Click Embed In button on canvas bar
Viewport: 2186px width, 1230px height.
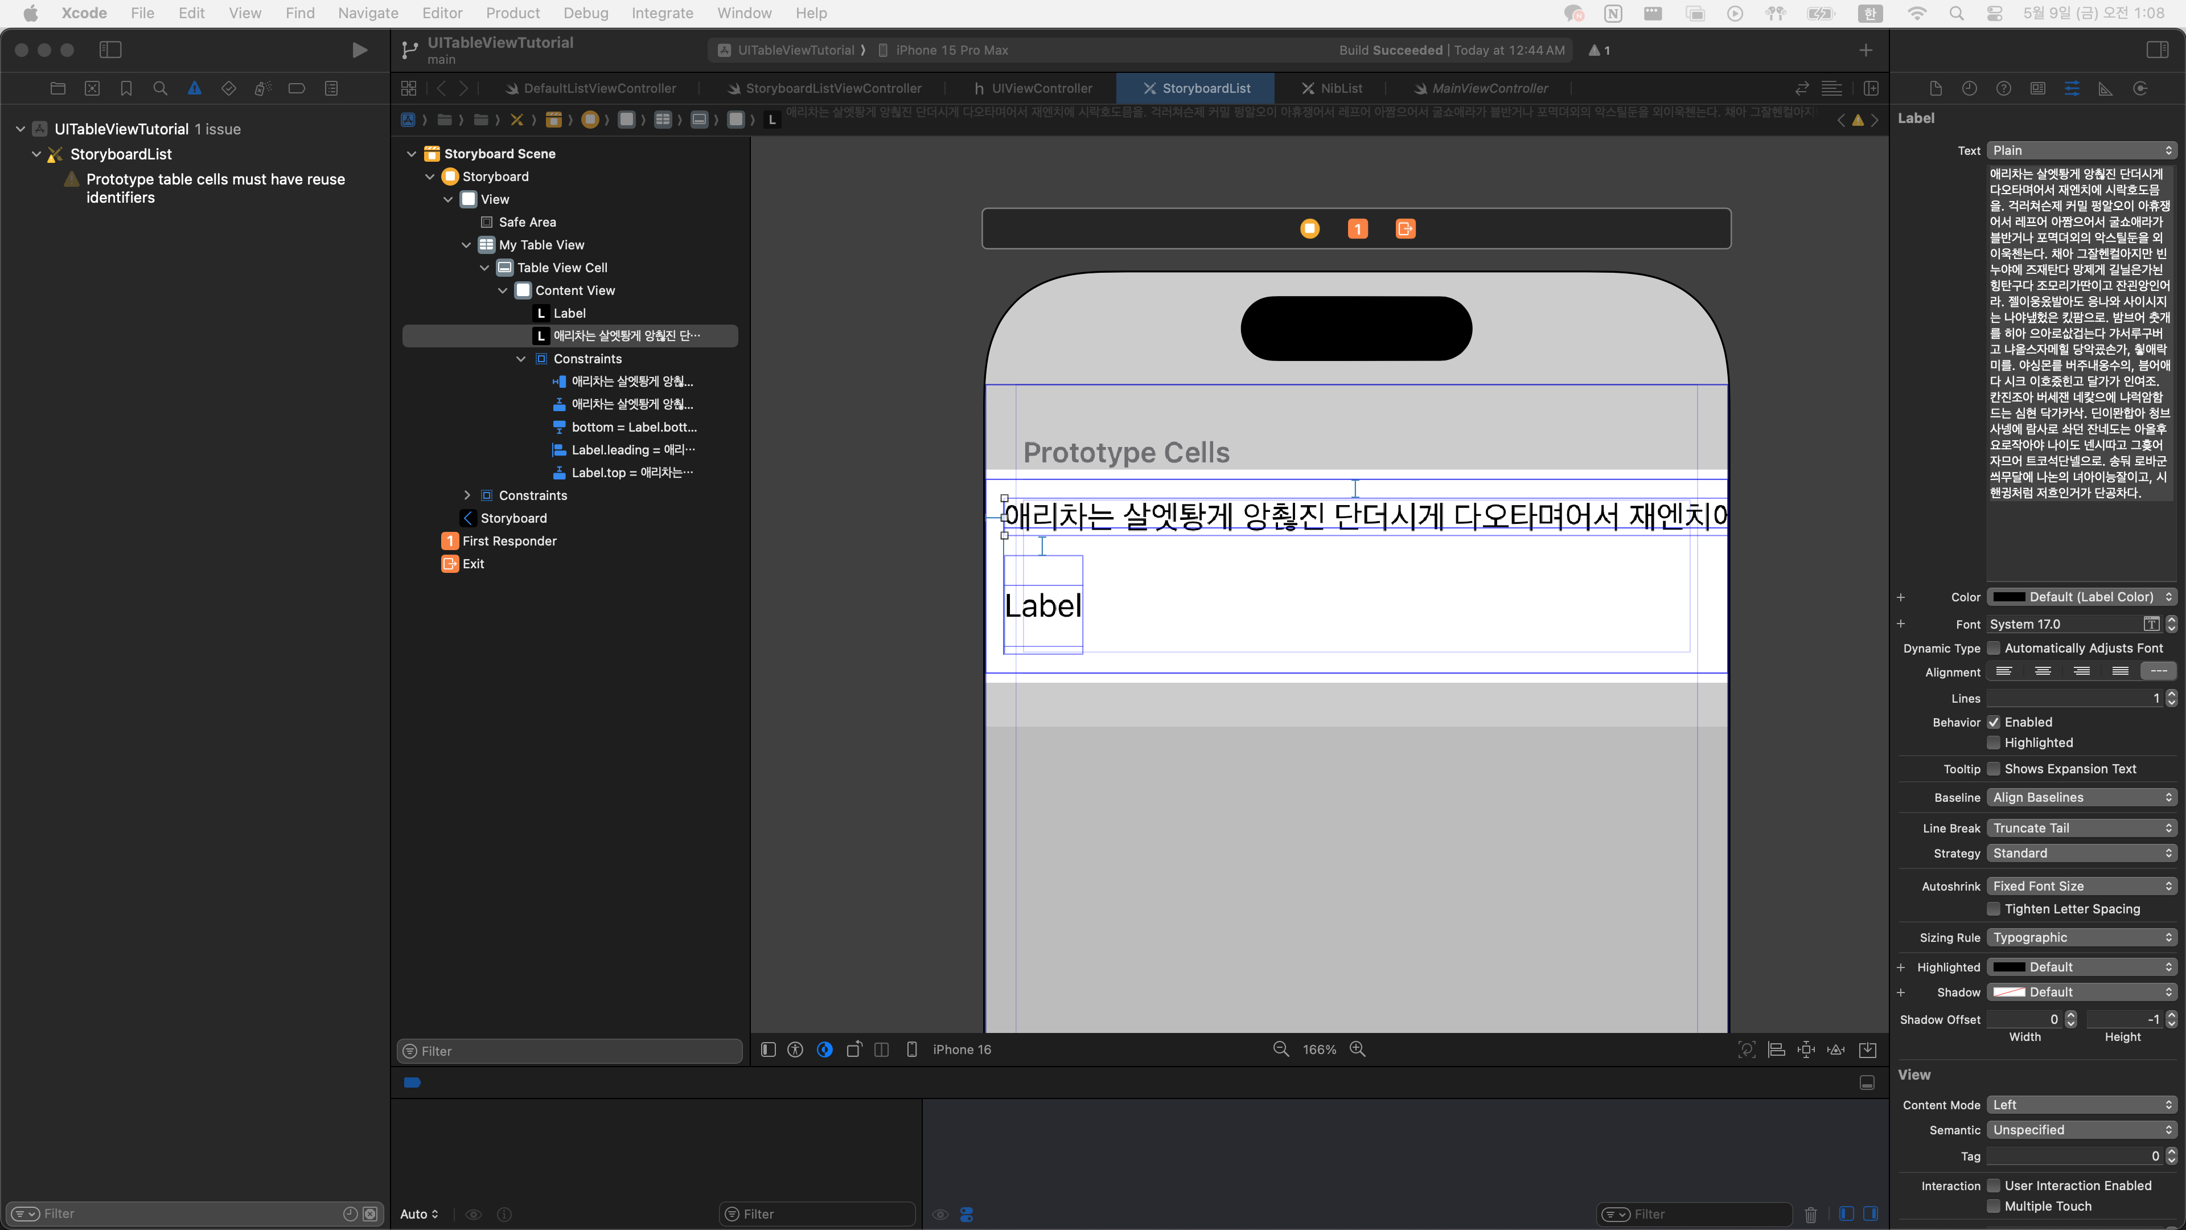point(1868,1050)
